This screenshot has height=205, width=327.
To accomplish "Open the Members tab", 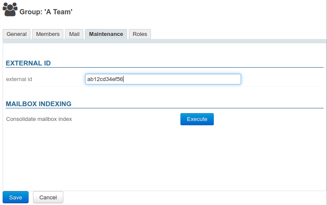I will (48, 34).
